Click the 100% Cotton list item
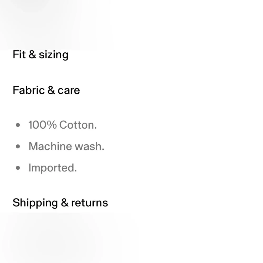Image resolution: width=263 pixels, height=263 pixels. tap(63, 125)
